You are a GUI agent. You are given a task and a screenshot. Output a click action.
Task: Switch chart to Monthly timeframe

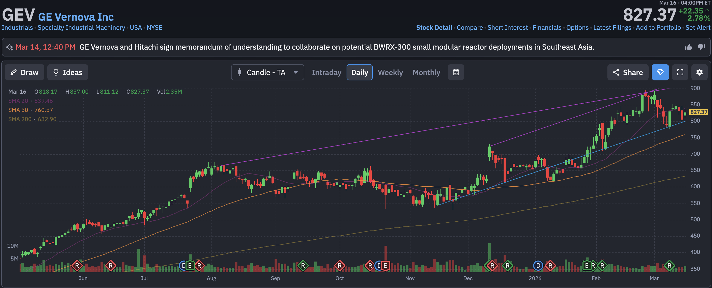[x=426, y=73]
